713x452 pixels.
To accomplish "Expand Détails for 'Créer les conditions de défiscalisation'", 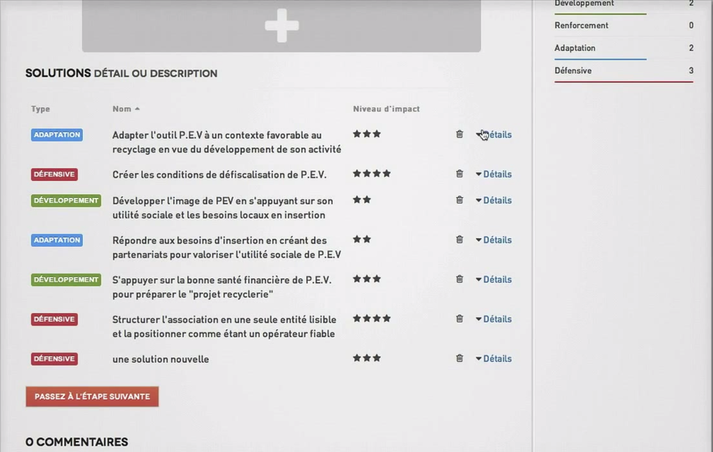I will [494, 174].
